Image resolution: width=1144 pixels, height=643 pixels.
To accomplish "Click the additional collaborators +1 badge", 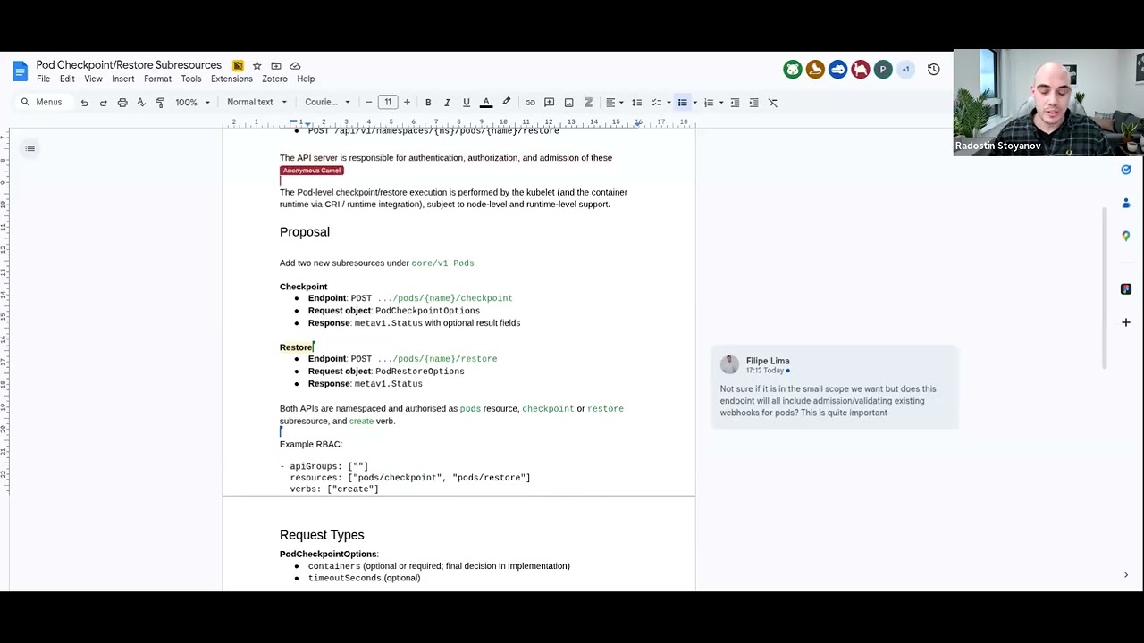I will (x=905, y=70).
